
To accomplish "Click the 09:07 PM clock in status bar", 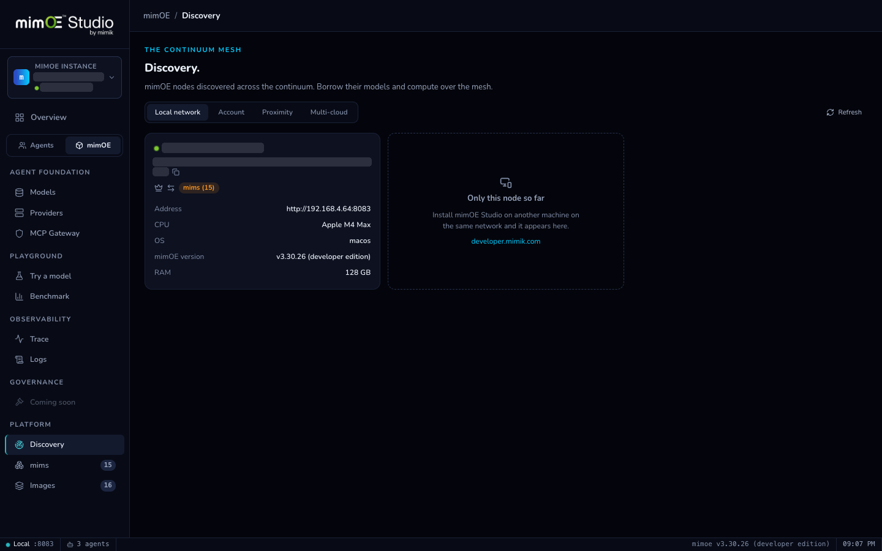I will [x=859, y=544].
